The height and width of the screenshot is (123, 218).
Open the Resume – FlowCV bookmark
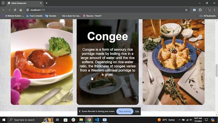pyautogui.click(x=92, y=16)
